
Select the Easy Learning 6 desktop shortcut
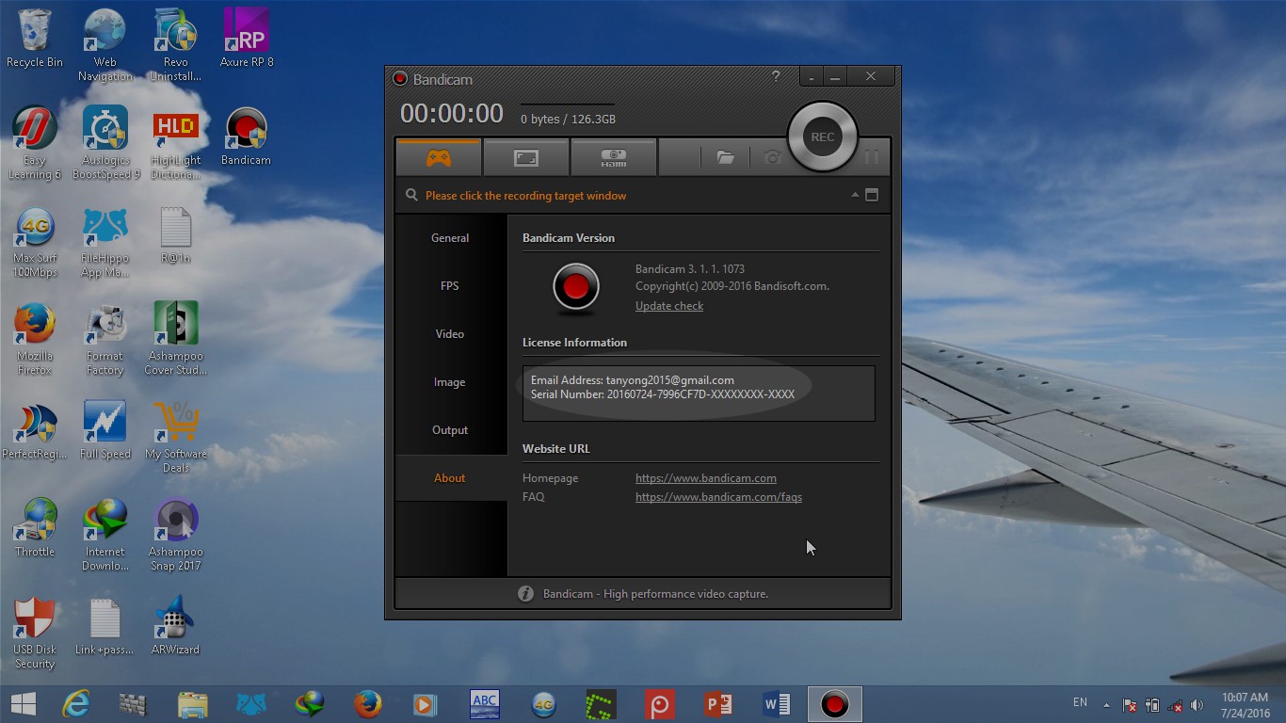pyautogui.click(x=35, y=143)
